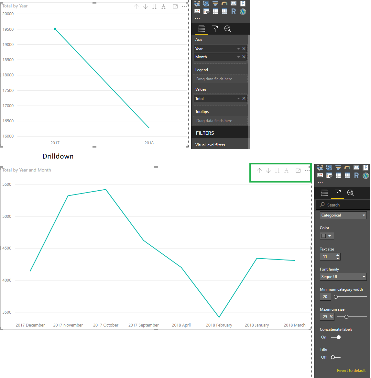
Task: Toggle the Title switch on
Action: click(336, 357)
